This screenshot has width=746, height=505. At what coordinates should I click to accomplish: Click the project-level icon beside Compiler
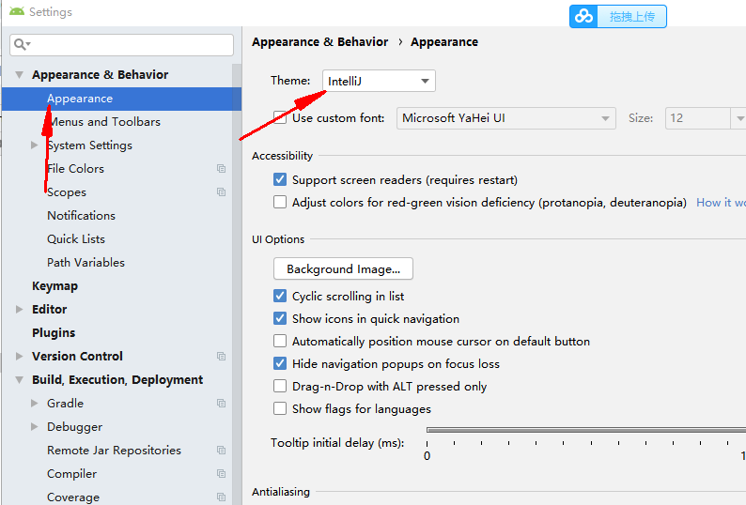point(221,474)
